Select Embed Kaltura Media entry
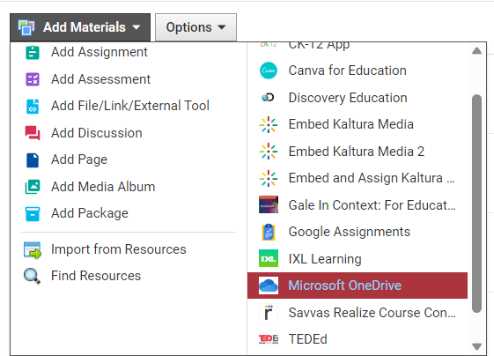The height and width of the screenshot is (356, 494). [358, 124]
